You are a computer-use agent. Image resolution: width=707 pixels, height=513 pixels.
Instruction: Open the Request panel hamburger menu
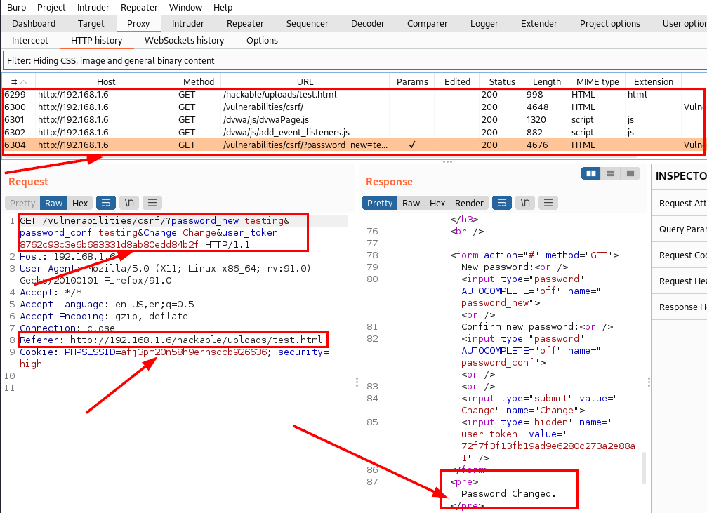[152, 203]
